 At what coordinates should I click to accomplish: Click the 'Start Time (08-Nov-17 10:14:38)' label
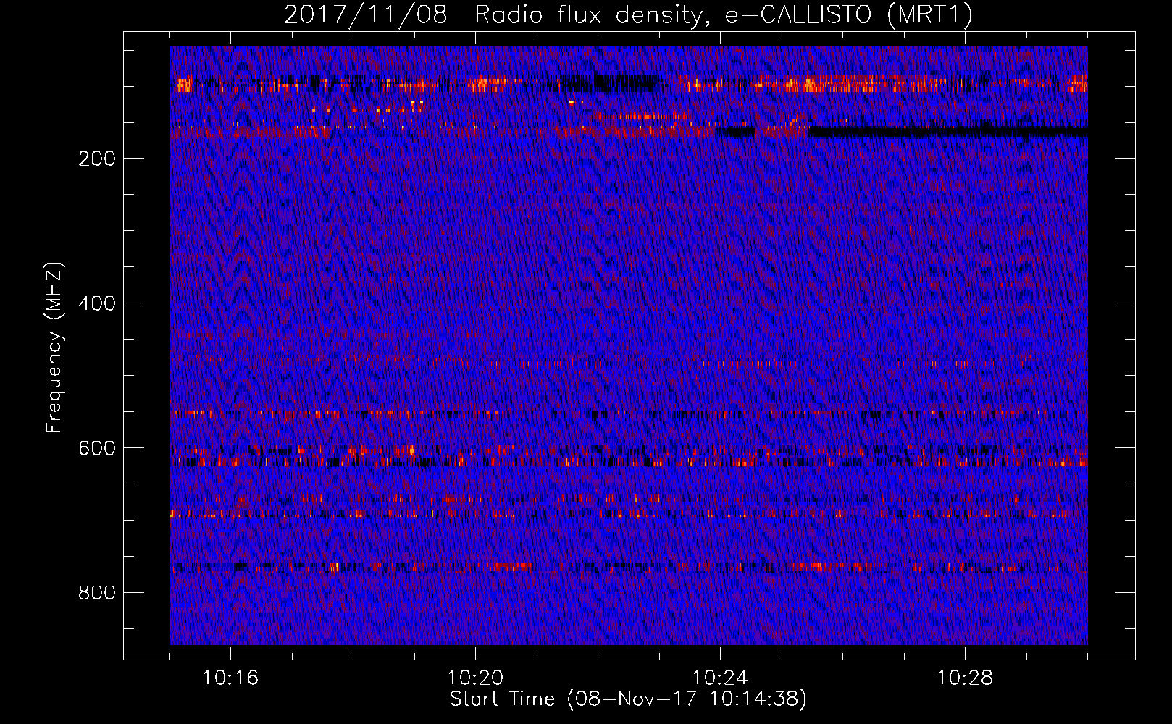pos(628,699)
